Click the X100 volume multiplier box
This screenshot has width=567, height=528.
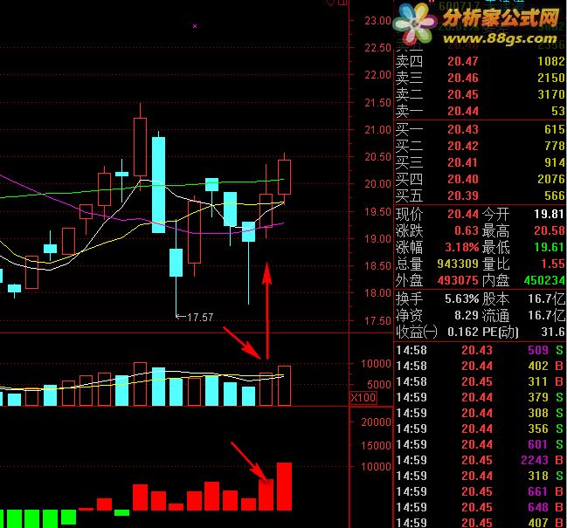point(363,398)
